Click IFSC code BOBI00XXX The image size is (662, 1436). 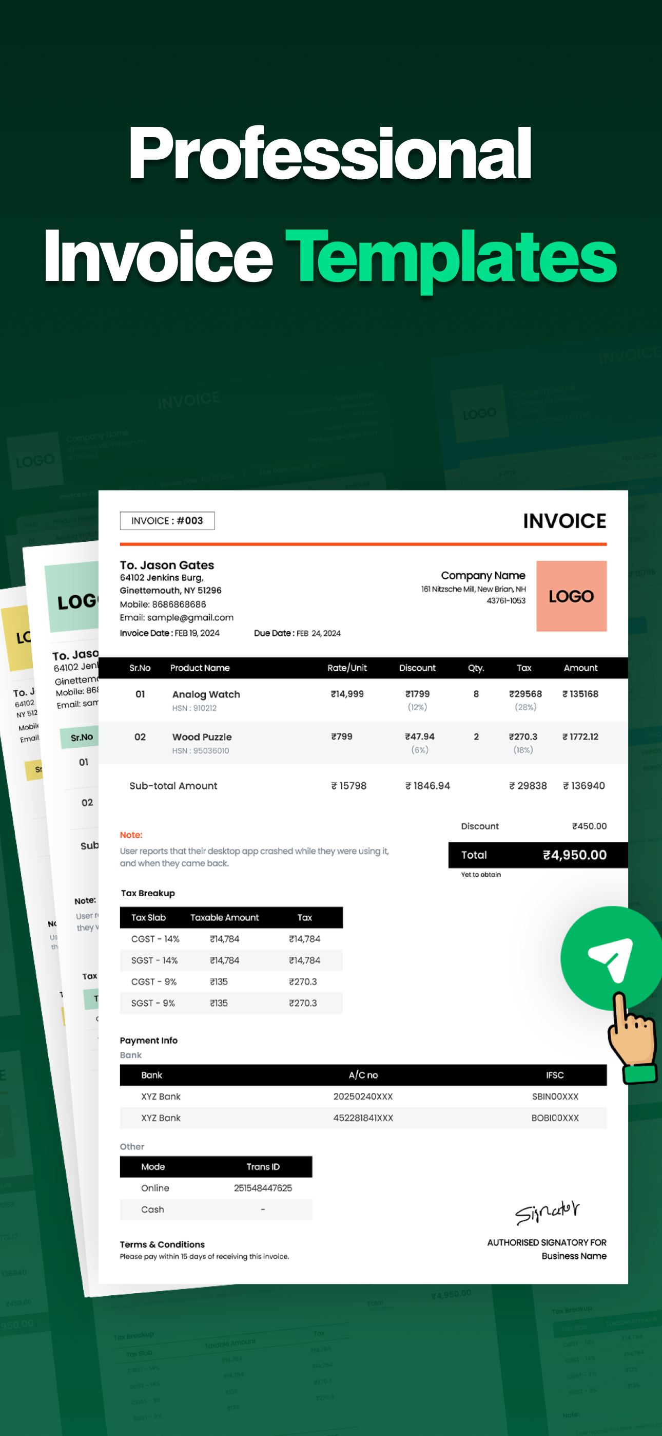tap(555, 1118)
